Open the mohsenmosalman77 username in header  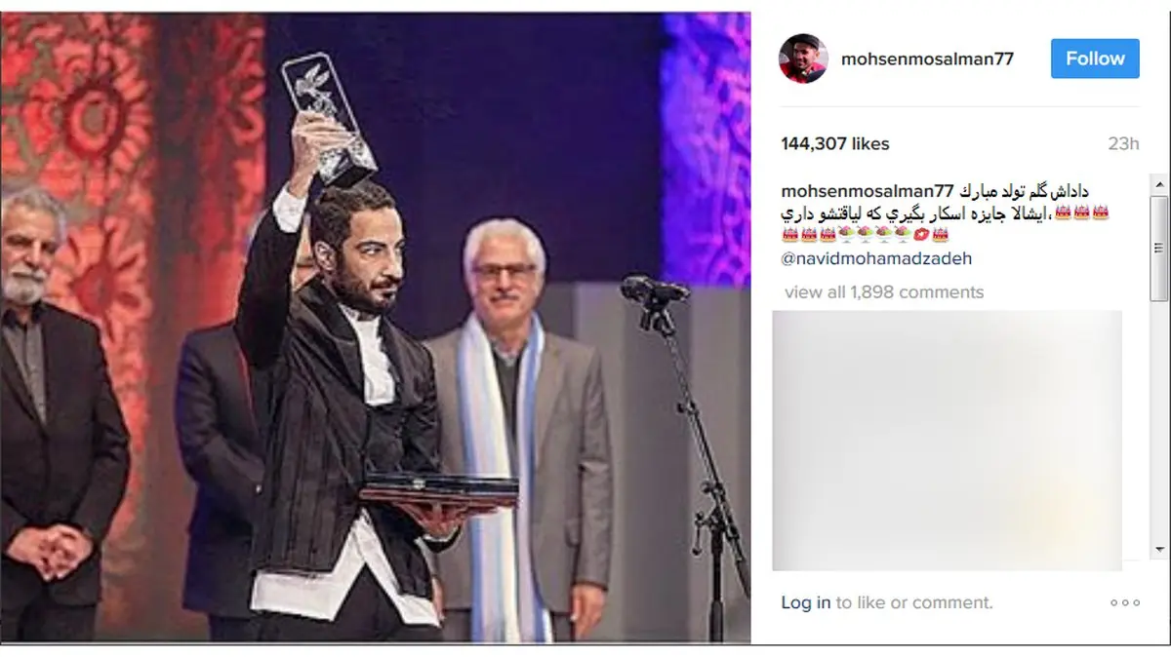(927, 58)
